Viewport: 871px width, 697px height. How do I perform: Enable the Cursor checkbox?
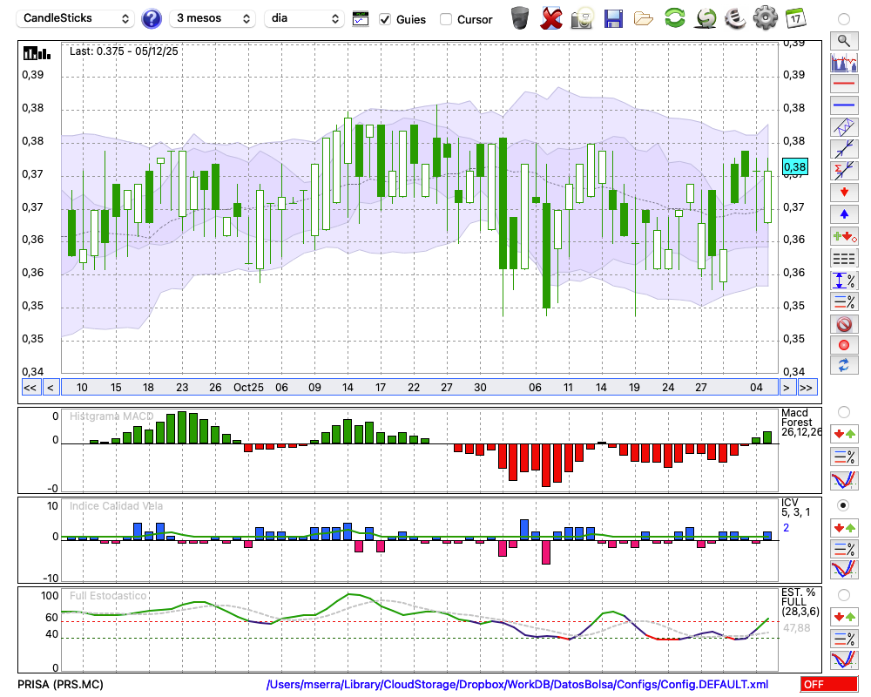(x=446, y=19)
